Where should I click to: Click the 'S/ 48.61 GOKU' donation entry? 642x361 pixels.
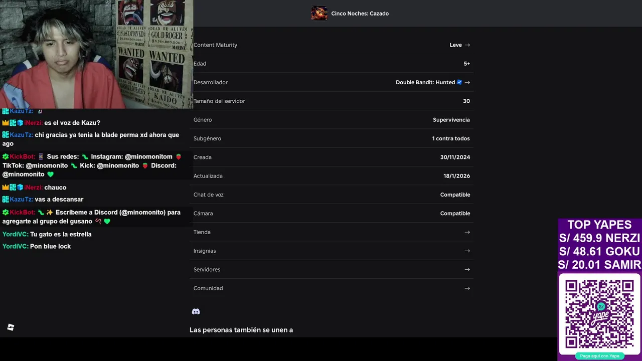click(x=599, y=251)
